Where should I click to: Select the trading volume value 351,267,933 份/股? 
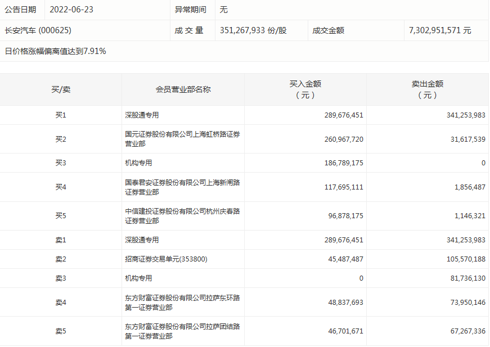253,30
